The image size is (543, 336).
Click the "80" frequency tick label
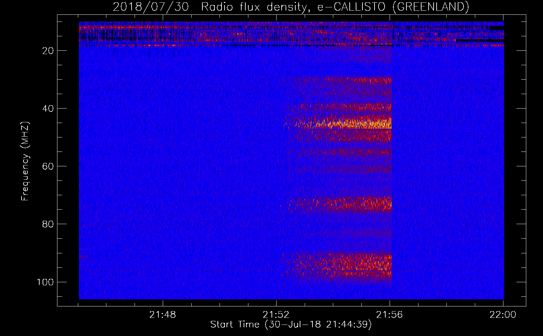click(48, 224)
